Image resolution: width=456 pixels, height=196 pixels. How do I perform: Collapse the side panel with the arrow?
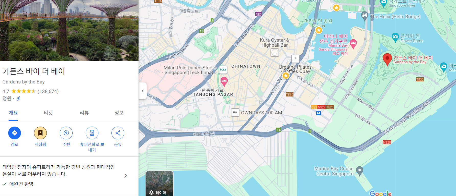click(143, 91)
